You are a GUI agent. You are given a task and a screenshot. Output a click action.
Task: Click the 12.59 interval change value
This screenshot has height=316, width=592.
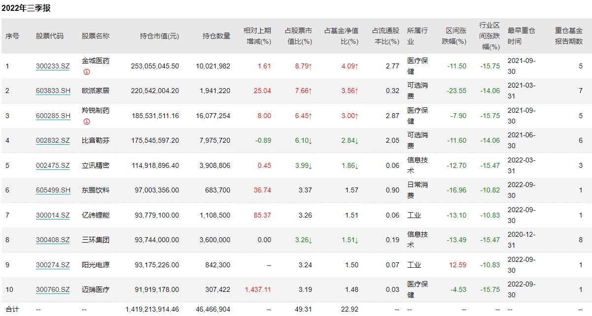point(458,265)
